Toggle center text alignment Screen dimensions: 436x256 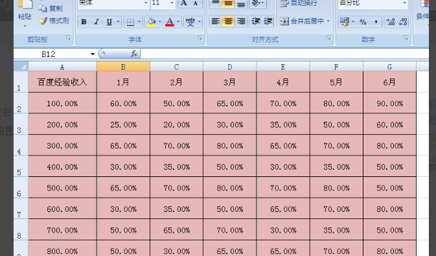228,21
